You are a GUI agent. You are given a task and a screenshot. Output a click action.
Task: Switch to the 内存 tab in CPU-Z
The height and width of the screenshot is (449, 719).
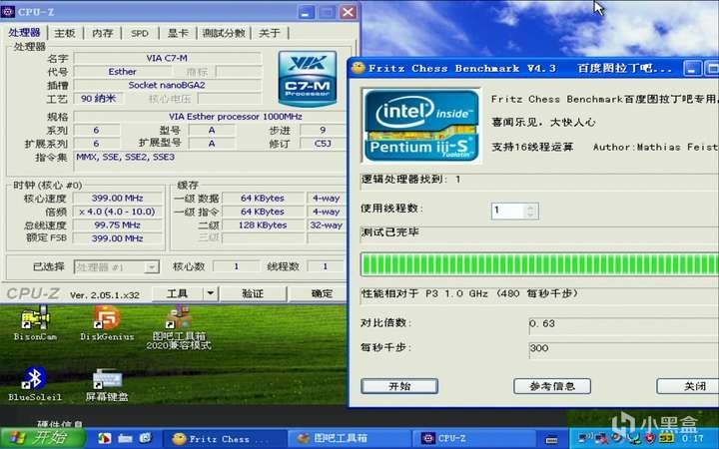coord(102,33)
